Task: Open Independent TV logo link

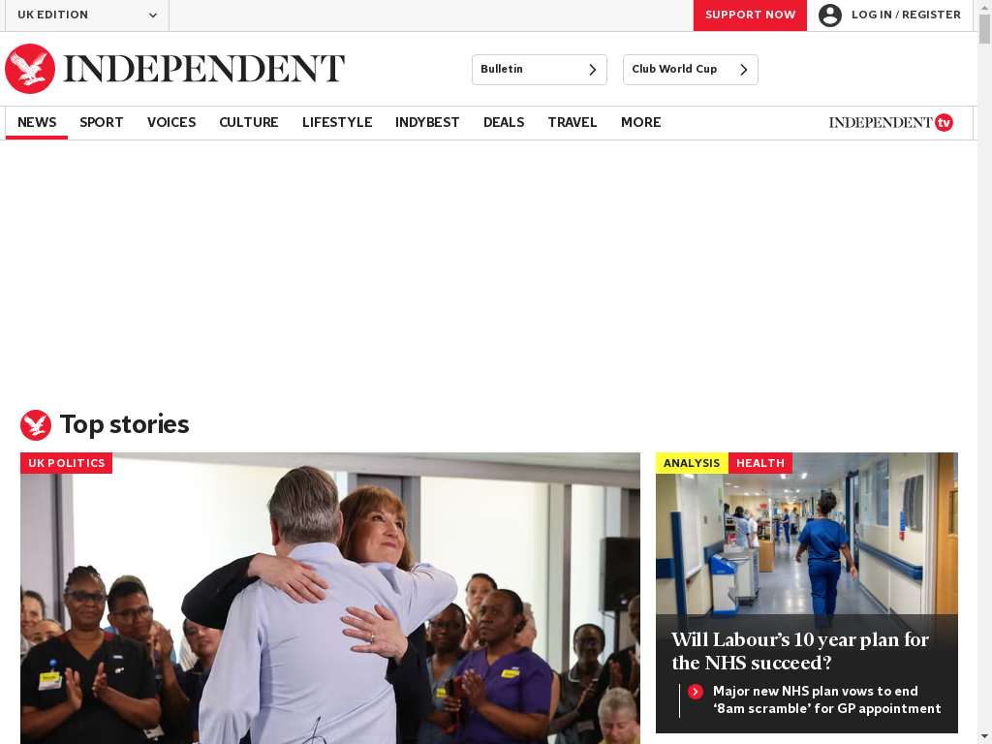Action: (891, 122)
